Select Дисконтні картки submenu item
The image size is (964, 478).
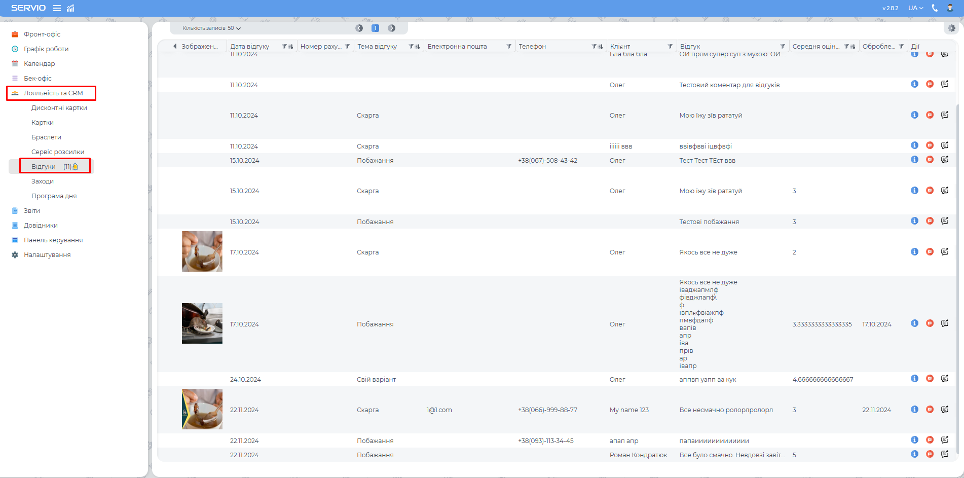pos(59,108)
